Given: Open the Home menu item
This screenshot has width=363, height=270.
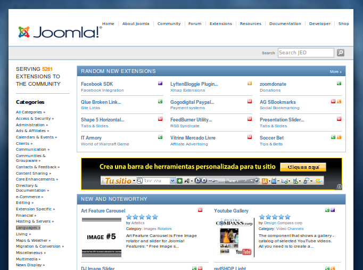Looking at the screenshot, I should 108,23.
